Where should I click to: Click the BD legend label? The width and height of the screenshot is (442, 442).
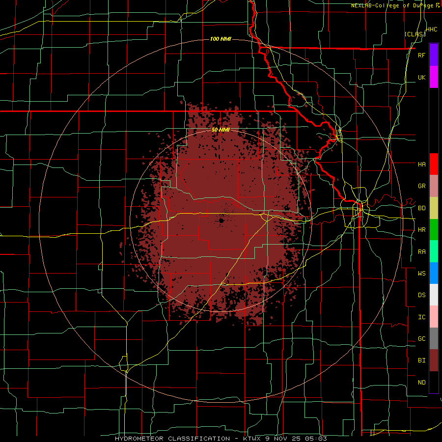click(421, 208)
